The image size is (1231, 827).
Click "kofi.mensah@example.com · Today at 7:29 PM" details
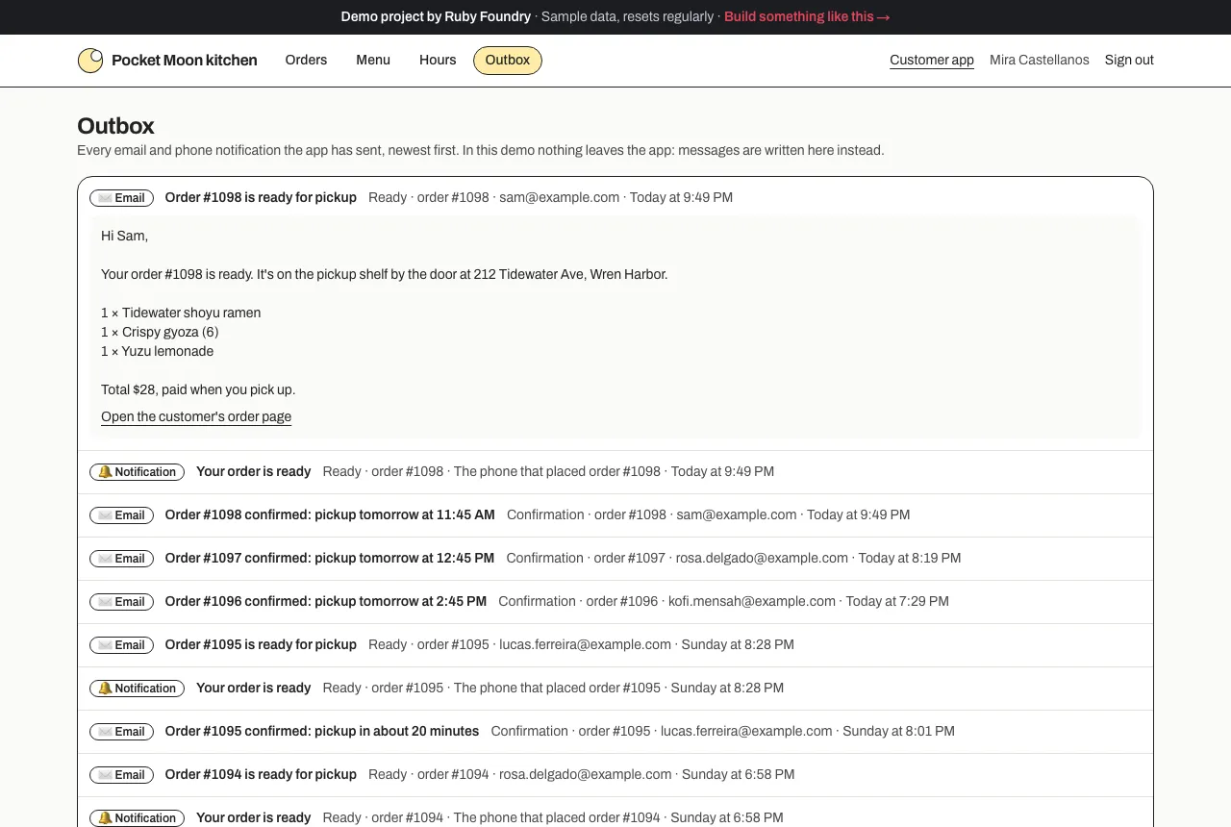coord(809,601)
